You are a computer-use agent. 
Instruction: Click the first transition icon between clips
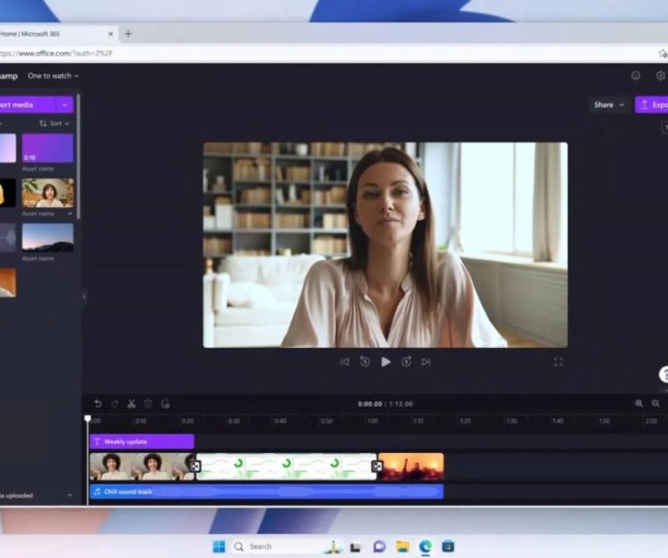[x=195, y=466]
